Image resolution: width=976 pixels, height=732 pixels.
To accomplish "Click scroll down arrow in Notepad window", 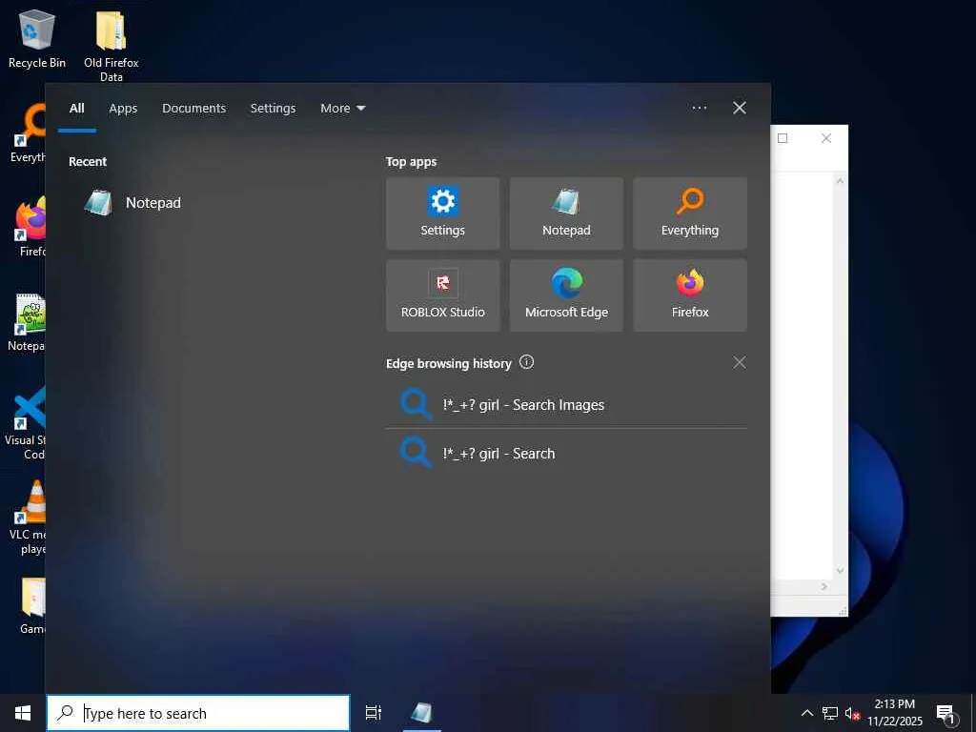I will pos(840,571).
